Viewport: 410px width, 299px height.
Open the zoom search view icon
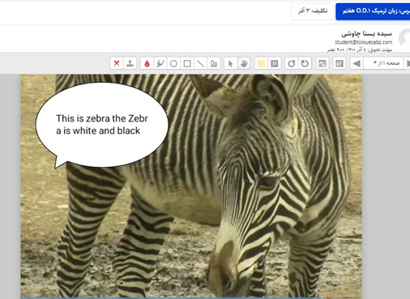click(x=340, y=63)
